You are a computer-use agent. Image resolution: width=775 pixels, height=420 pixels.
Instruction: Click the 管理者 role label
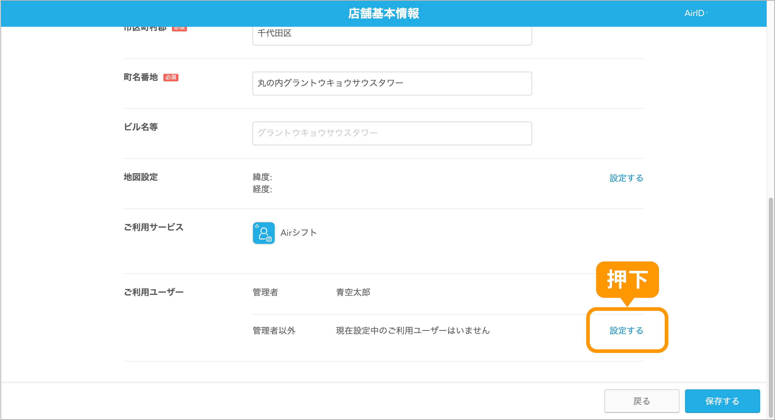click(x=265, y=292)
